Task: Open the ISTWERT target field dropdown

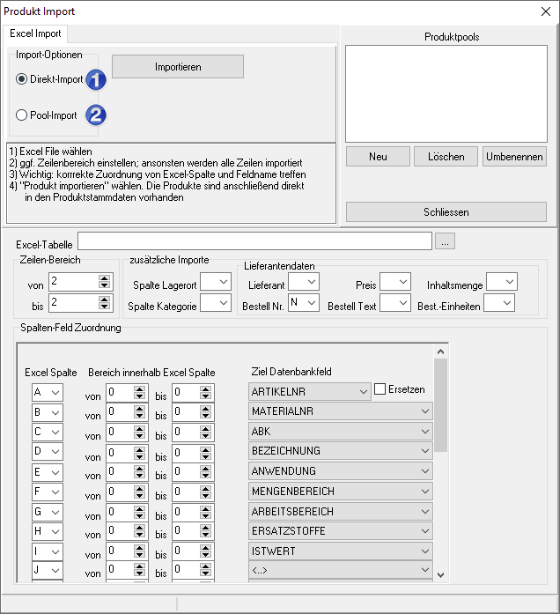Action: pos(341,551)
